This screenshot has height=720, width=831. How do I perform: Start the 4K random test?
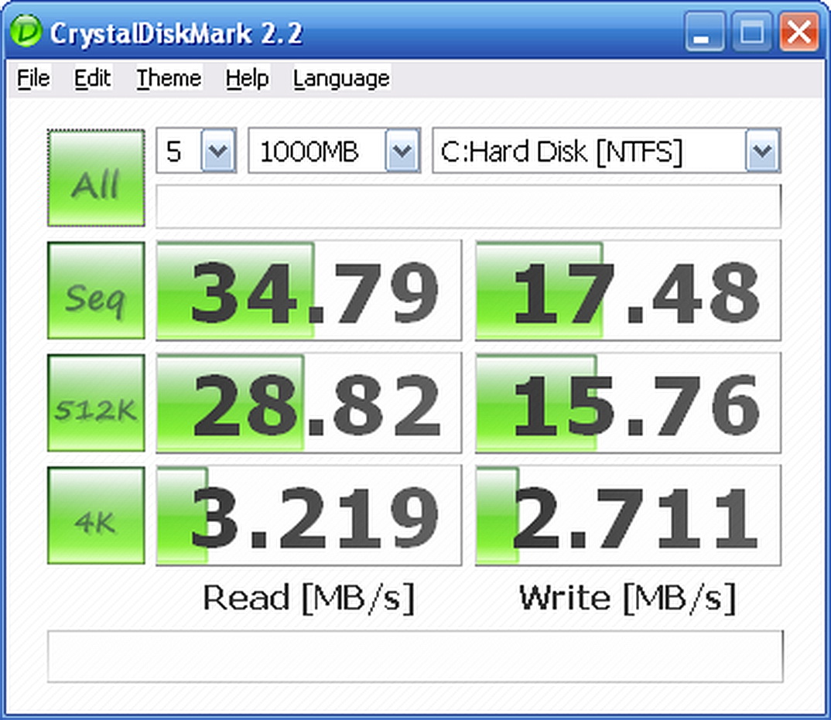(96, 516)
